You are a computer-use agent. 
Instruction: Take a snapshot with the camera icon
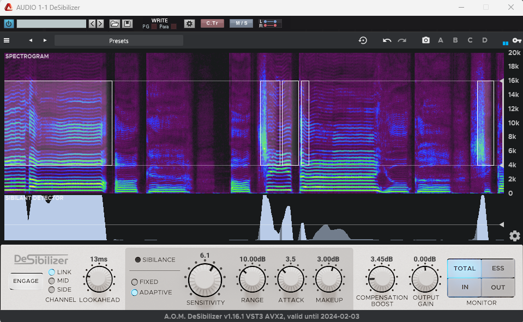[x=426, y=40]
